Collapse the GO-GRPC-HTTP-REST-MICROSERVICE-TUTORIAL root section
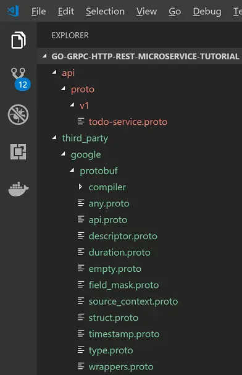Viewport: 242px width, 375px height. (x=44, y=56)
